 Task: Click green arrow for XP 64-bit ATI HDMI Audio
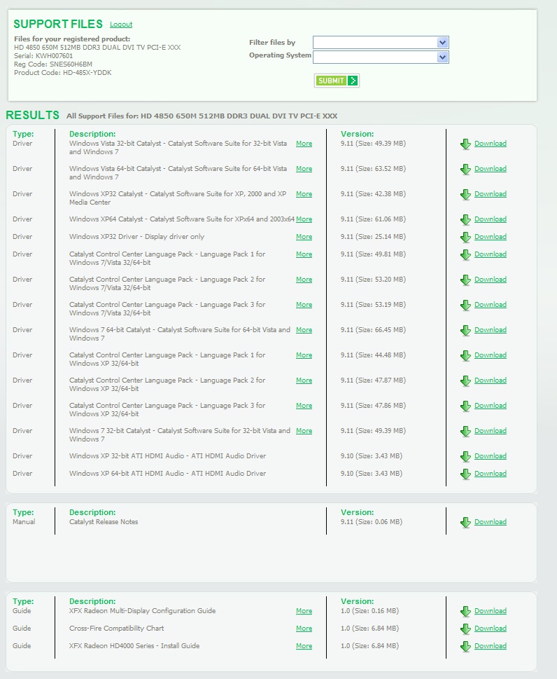tap(466, 474)
